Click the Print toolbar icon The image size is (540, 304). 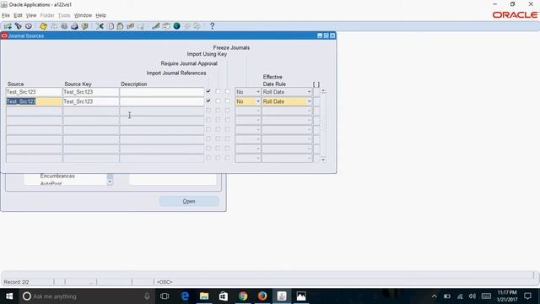point(74,26)
